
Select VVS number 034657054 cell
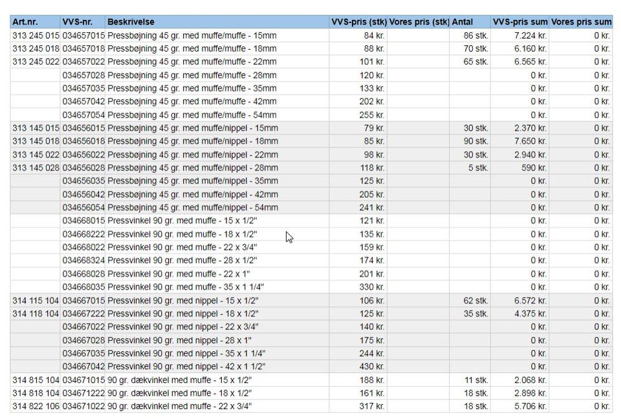pos(83,115)
